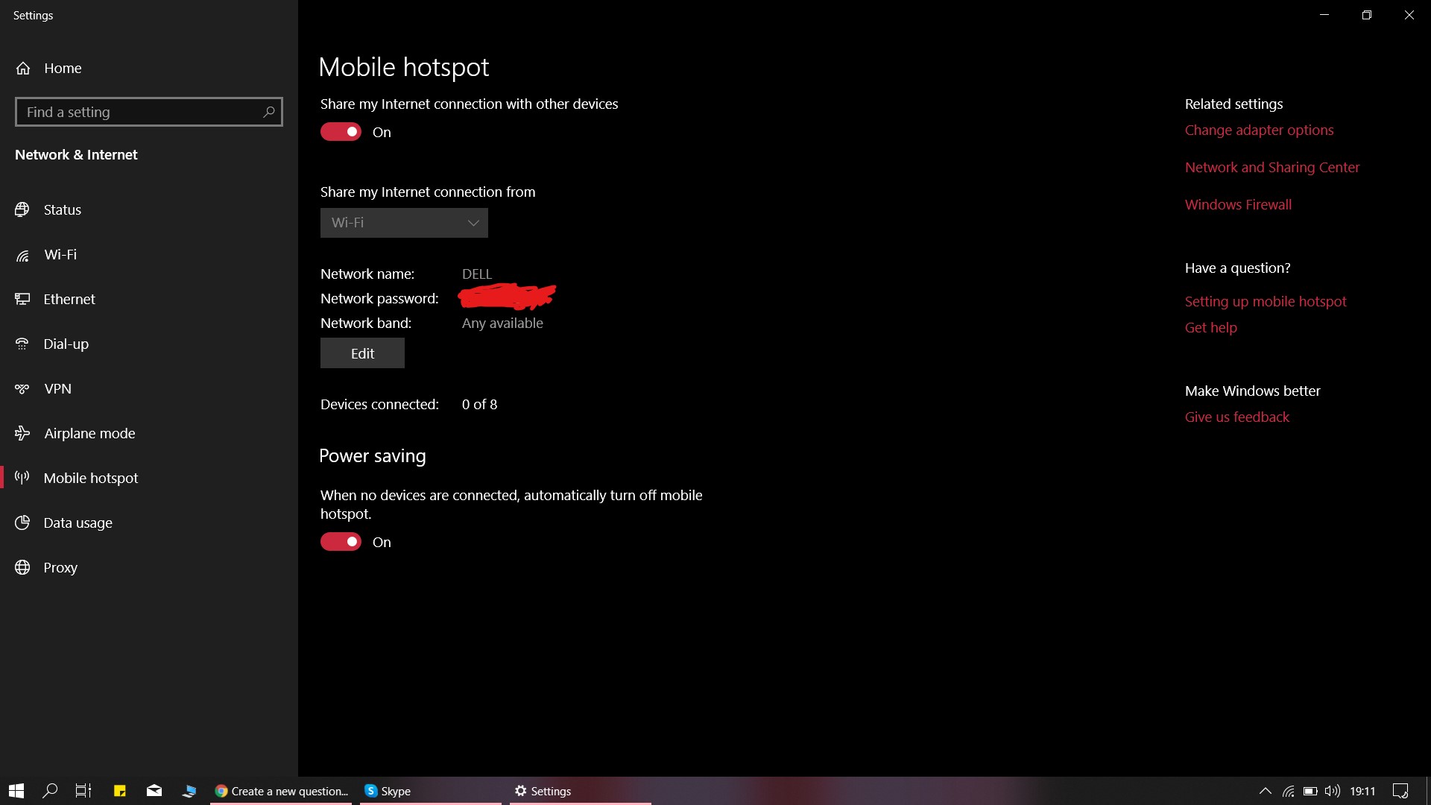Open Wi-Fi settings from sidebar
Viewport: 1431px width, 805px height.
22,254
